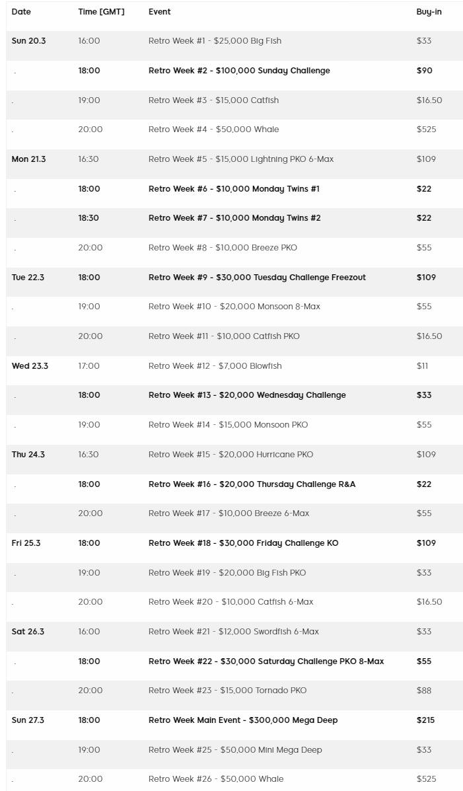Image resolution: width=463 pixels, height=791 pixels.
Task: Select Retro Week #16 Thursday Challenge R&A
Action: [252, 484]
